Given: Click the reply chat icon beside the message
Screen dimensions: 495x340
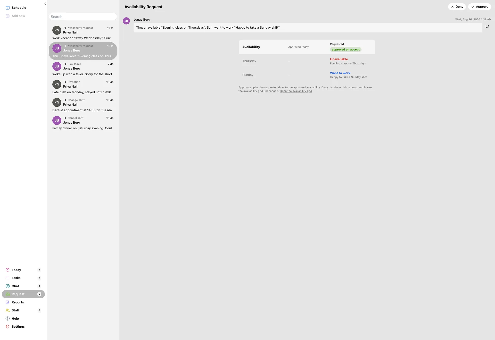Looking at the screenshot, I should click(487, 27).
